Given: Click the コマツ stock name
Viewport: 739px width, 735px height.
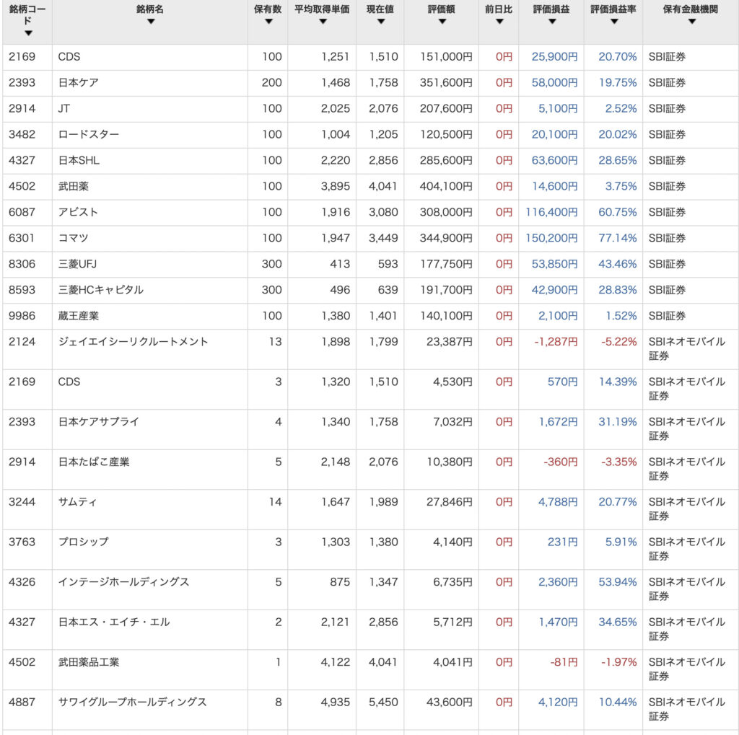Looking at the screenshot, I should click(73, 238).
